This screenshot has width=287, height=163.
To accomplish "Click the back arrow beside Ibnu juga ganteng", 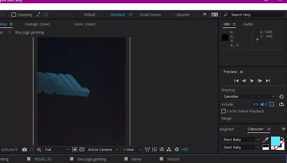I will click(10, 32).
